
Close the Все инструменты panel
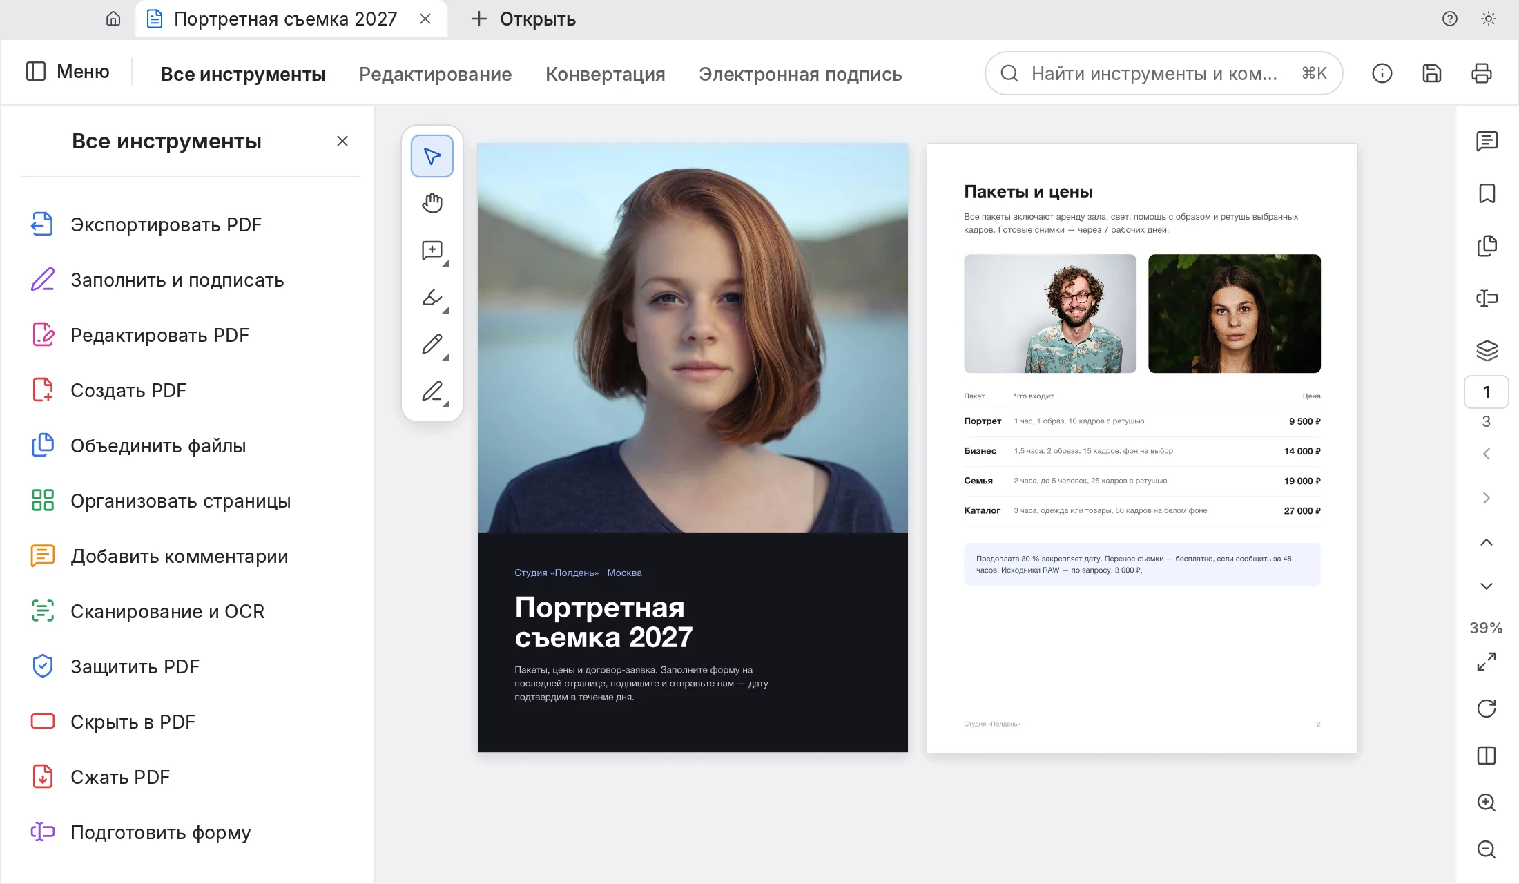point(342,141)
